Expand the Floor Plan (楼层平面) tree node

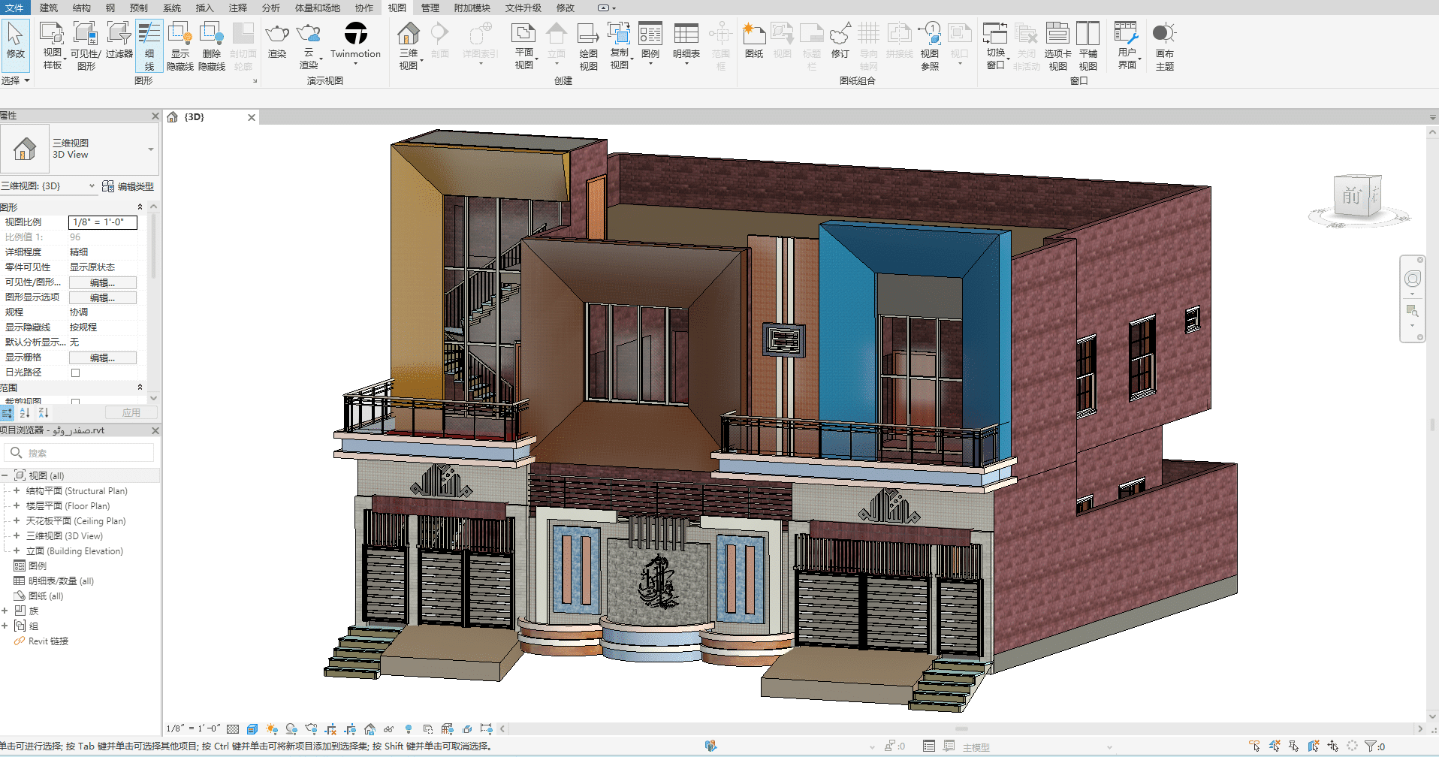[x=17, y=506]
